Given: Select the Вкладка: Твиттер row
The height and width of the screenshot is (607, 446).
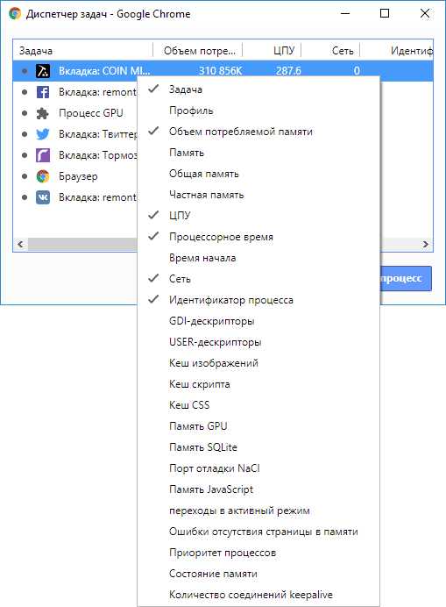Looking at the screenshot, I should (75, 134).
